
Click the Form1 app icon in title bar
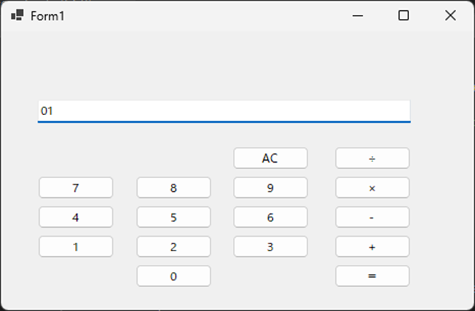(x=18, y=15)
